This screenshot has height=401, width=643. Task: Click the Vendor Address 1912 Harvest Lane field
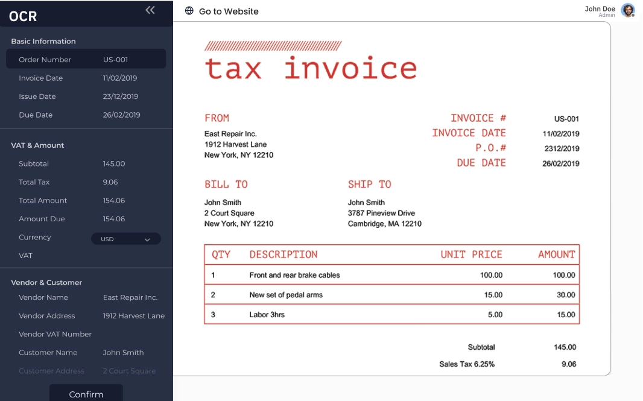pyautogui.click(x=134, y=316)
